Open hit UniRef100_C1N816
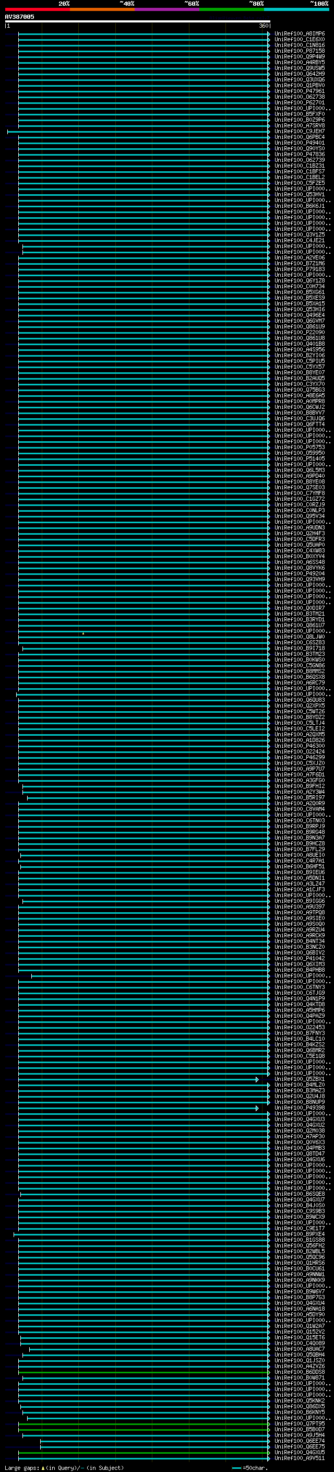The height and width of the screenshot is (1472, 334). [x=300, y=45]
